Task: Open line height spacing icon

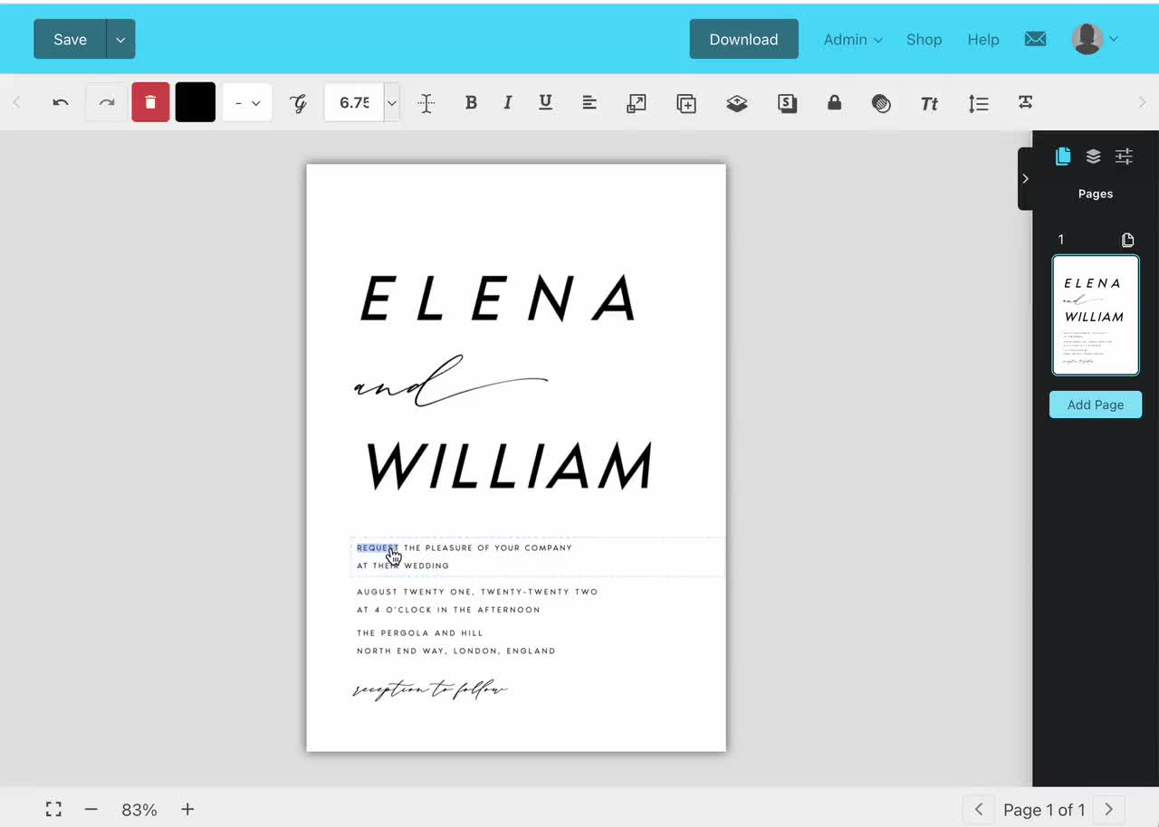Action: click(978, 103)
